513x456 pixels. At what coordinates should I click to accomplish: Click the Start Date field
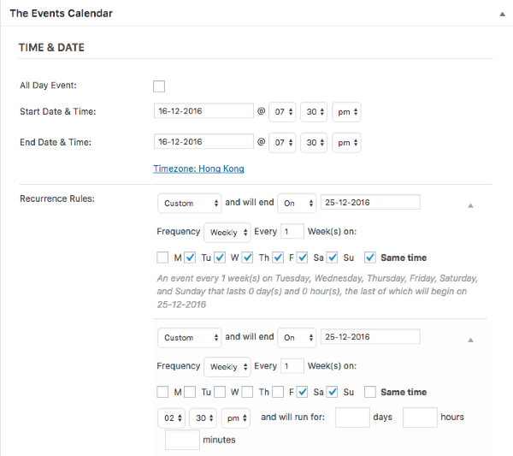coord(203,111)
